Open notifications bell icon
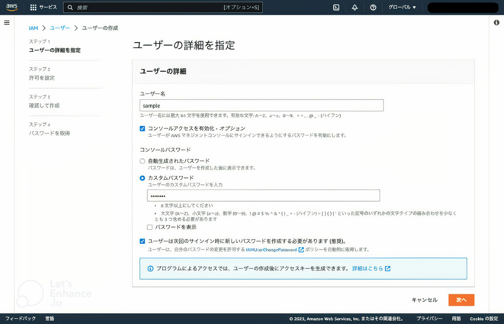 coord(355,7)
